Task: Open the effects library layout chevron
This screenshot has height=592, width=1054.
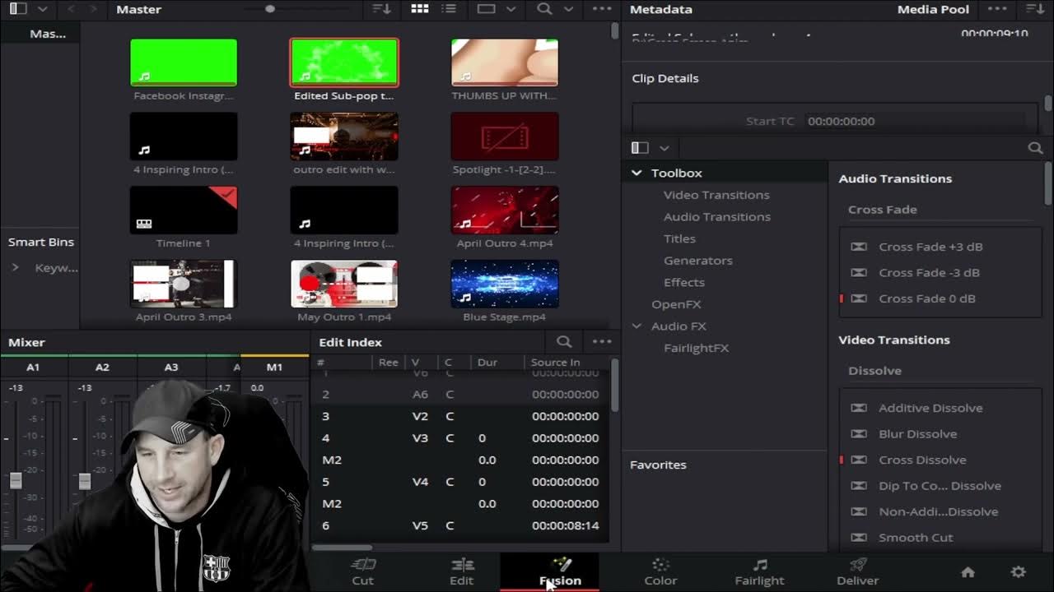Action: (x=664, y=148)
